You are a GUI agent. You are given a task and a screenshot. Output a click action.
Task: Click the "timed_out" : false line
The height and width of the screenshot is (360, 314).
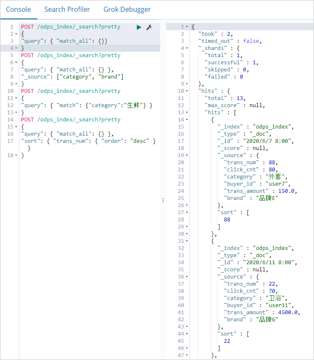(230, 41)
